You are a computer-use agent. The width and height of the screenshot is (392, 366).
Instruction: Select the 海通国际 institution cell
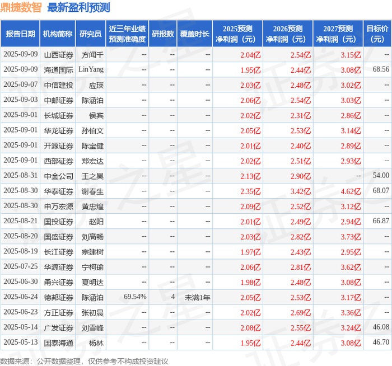click(x=58, y=70)
